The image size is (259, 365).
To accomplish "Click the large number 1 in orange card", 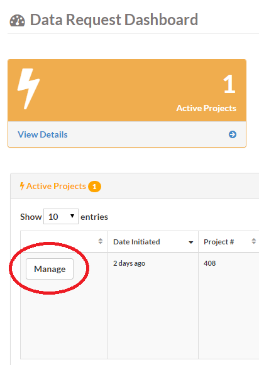I will click(229, 84).
